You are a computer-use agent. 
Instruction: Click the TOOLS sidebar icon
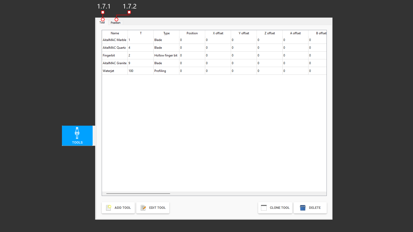[77, 136]
